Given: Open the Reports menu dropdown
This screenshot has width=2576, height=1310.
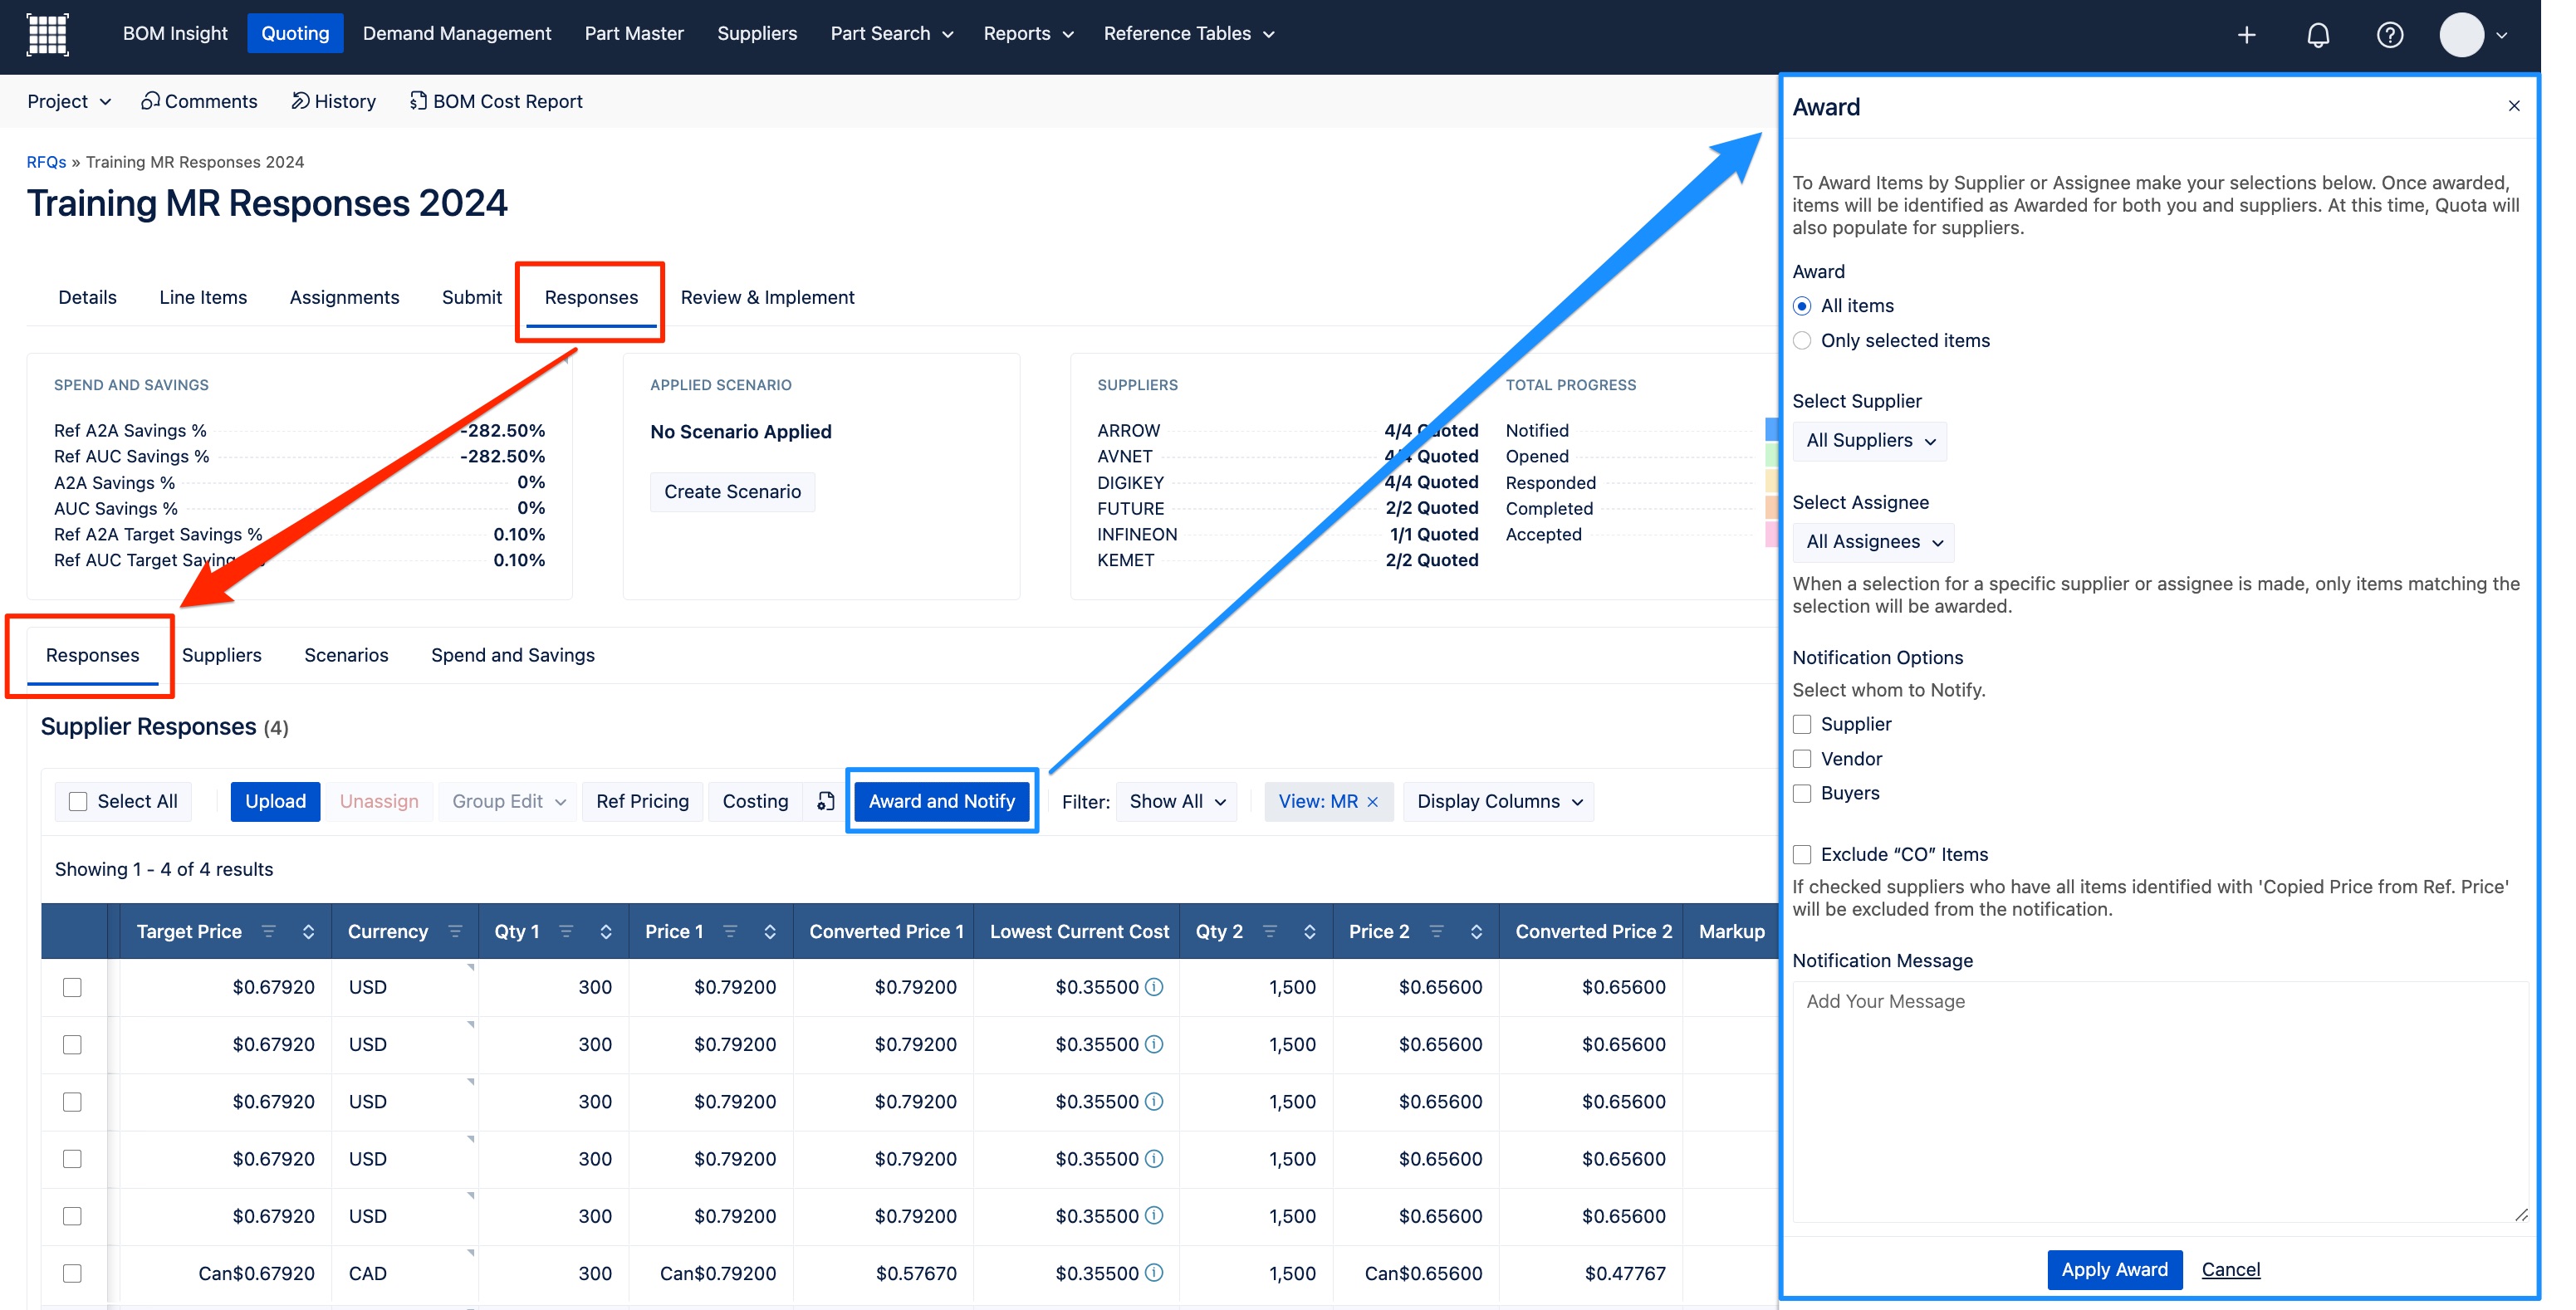Looking at the screenshot, I should (1028, 34).
